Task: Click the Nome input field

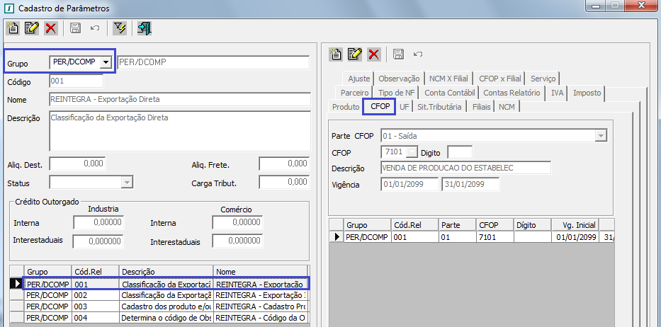Action: (x=180, y=99)
